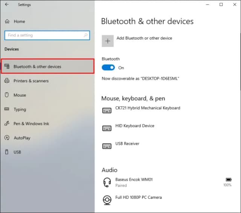Select the CK721 keyboard device icon
This screenshot has width=241, height=213.
107,110
